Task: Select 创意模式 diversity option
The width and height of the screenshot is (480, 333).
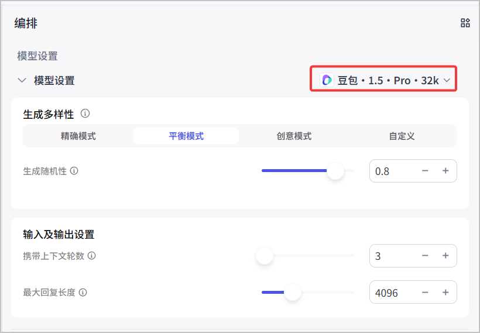Action: pos(294,136)
